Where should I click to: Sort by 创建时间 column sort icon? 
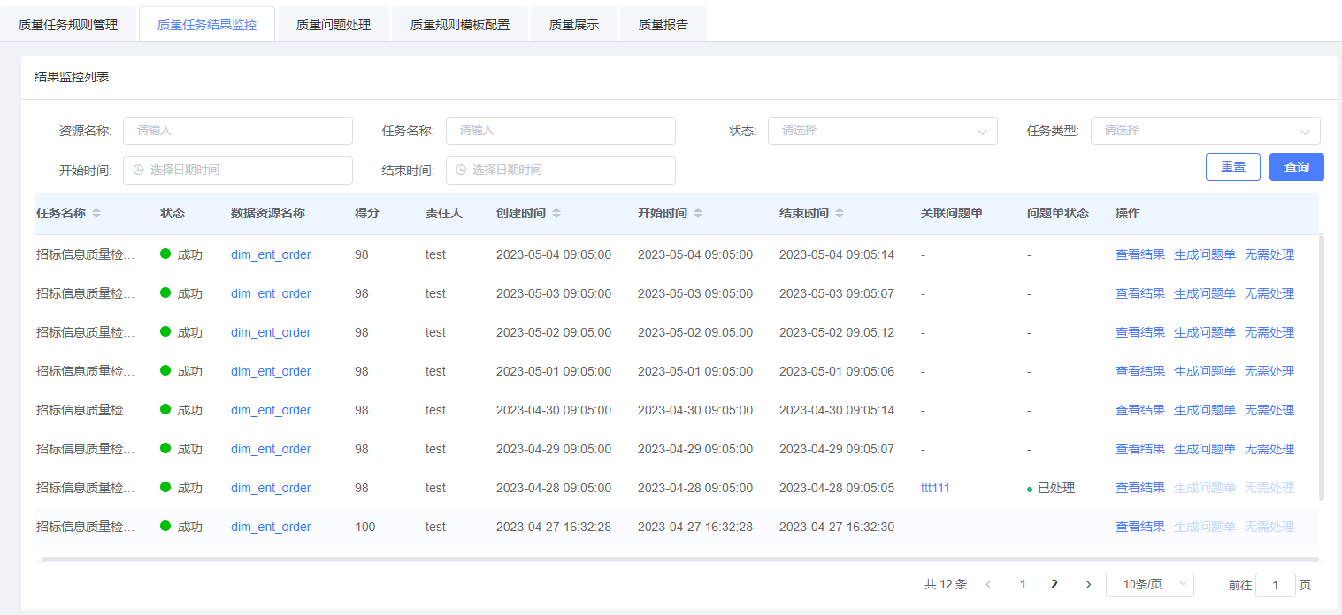(x=556, y=213)
